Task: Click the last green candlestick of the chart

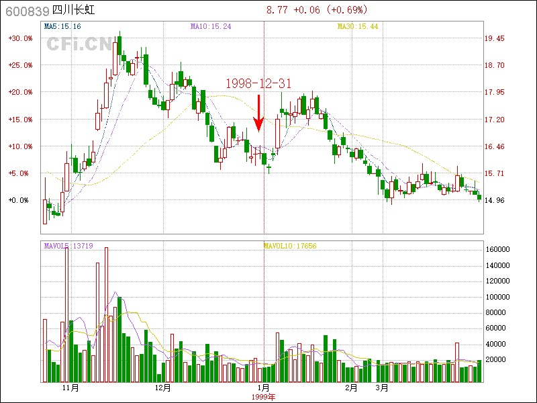Action: 479,197
